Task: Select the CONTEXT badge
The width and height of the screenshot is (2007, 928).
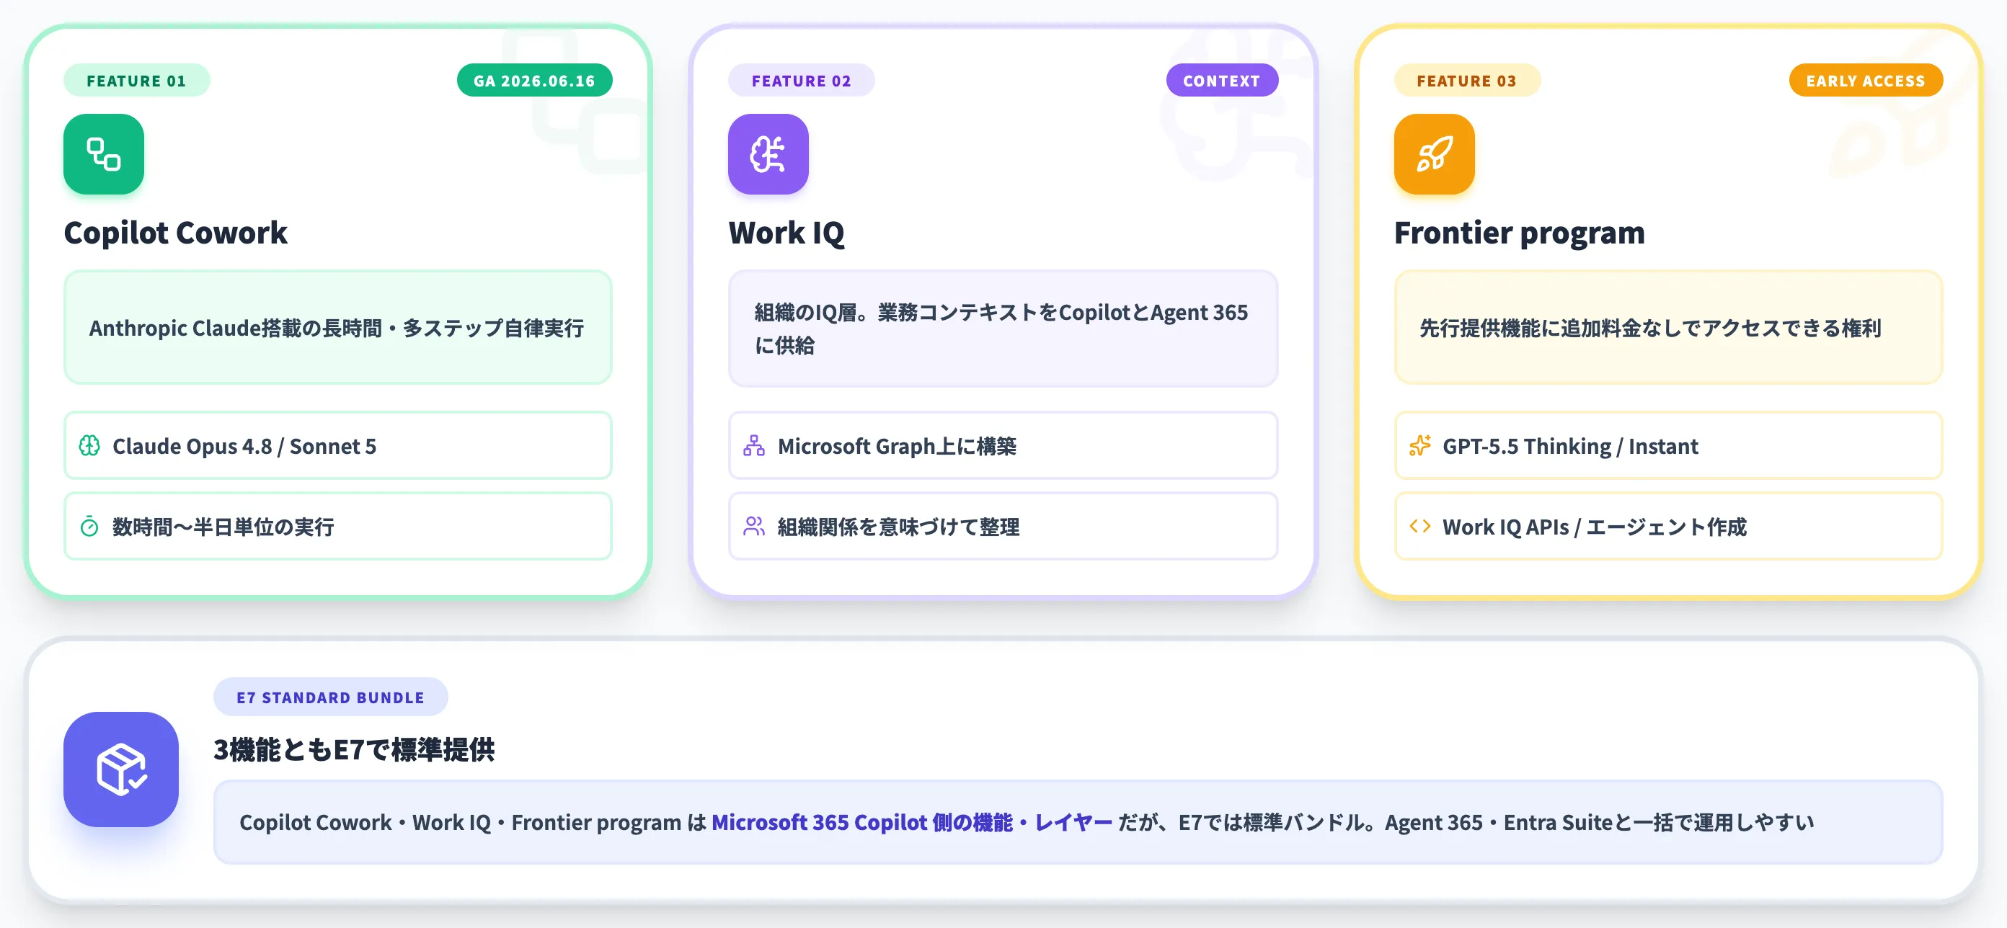Action: click(x=1222, y=81)
